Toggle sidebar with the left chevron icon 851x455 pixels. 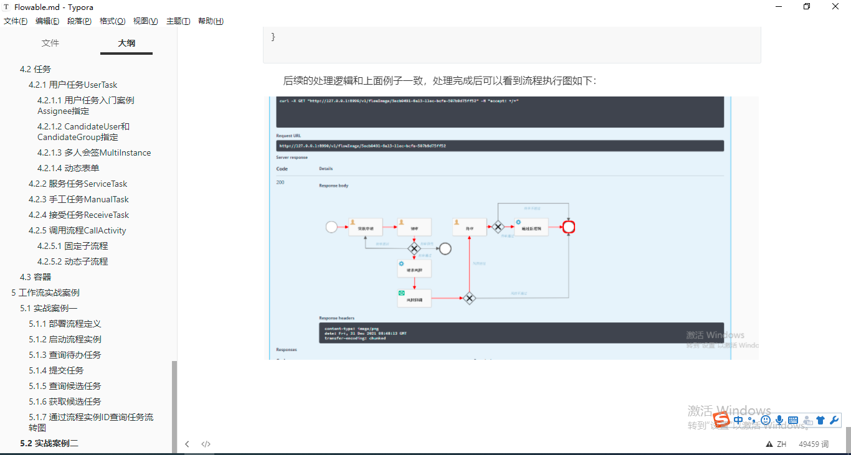tap(187, 444)
